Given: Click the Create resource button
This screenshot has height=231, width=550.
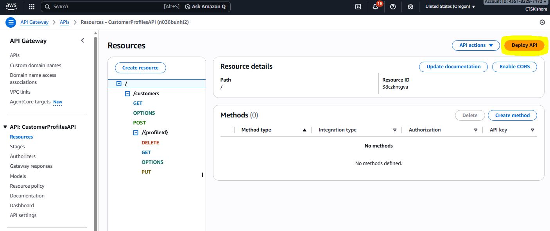Looking at the screenshot, I should pyautogui.click(x=140, y=68).
